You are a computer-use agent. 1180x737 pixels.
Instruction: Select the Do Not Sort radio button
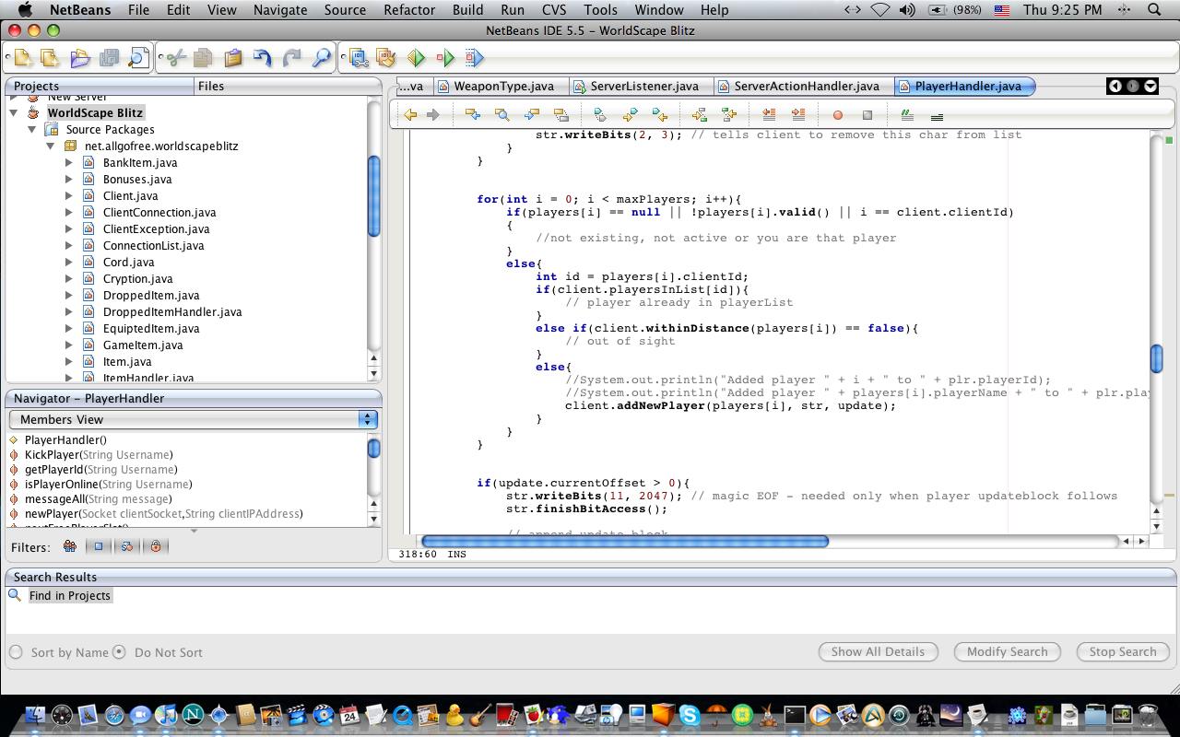pyautogui.click(x=119, y=652)
